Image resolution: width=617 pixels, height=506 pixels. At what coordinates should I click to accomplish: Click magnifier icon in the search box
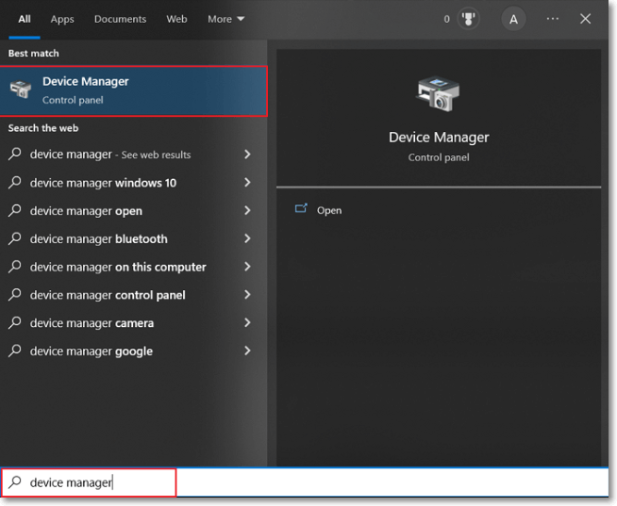point(15,482)
